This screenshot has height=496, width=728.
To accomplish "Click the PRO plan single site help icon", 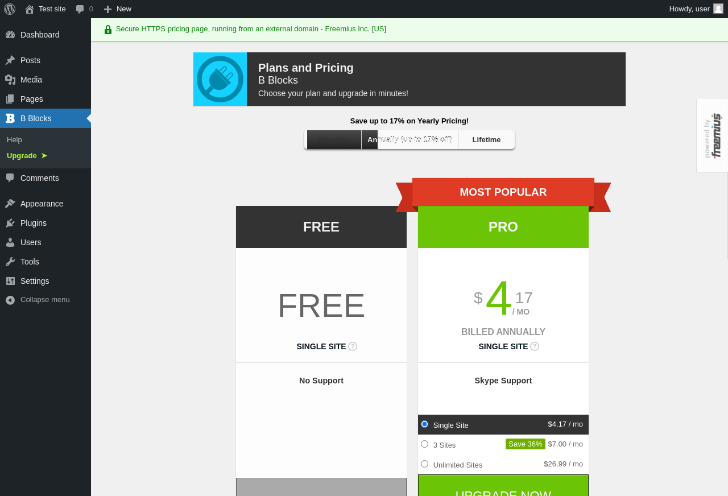I will [x=535, y=346].
